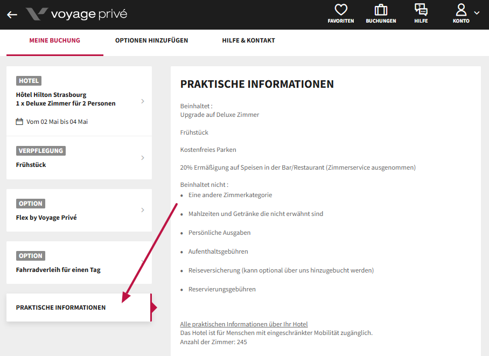
Task: Click the Voyage Privé logo
Action: [76, 14]
